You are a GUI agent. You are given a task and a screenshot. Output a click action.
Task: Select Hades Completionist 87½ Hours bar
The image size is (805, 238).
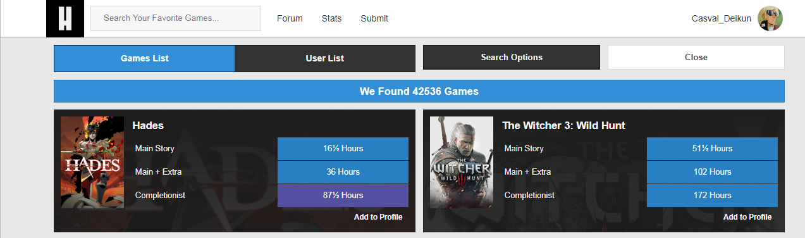[343, 195]
